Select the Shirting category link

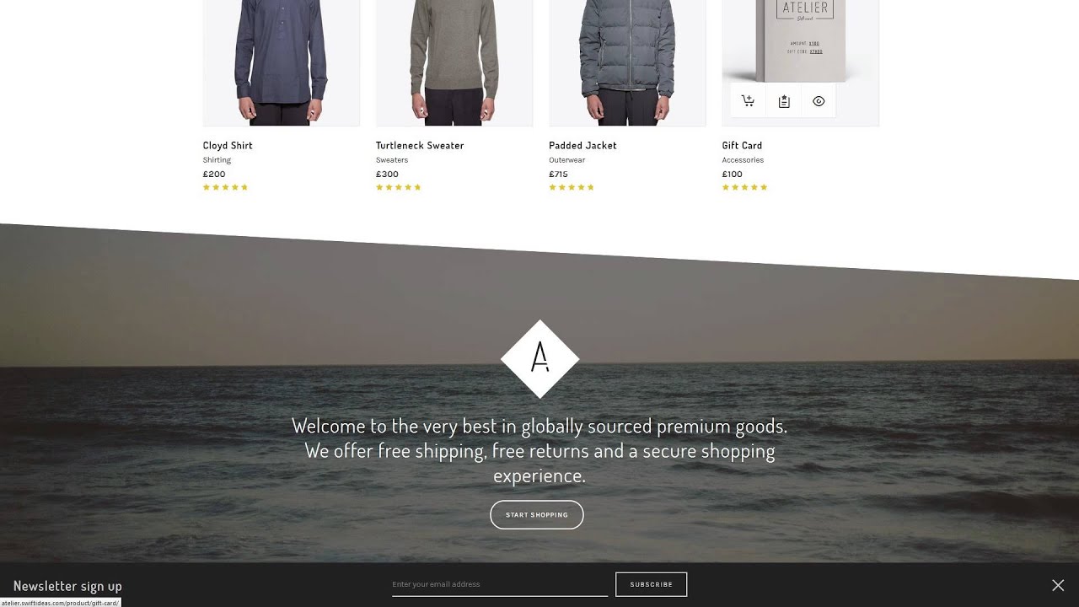tap(217, 160)
